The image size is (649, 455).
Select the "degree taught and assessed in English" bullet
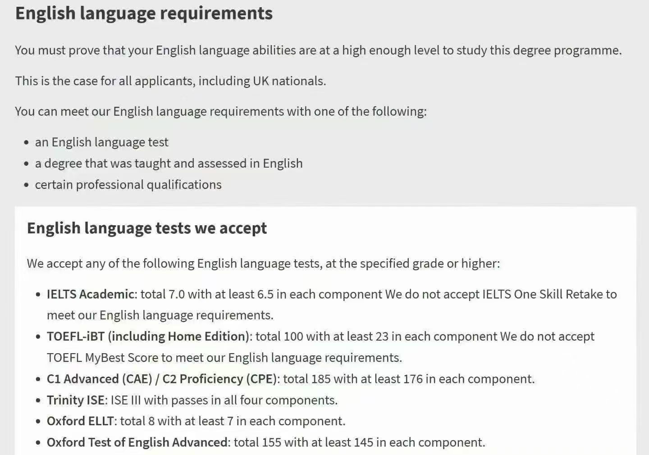click(x=169, y=164)
